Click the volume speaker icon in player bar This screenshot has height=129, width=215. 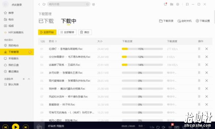163,127
